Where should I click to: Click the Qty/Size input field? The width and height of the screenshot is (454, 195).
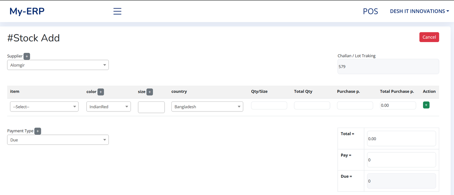coord(269,105)
